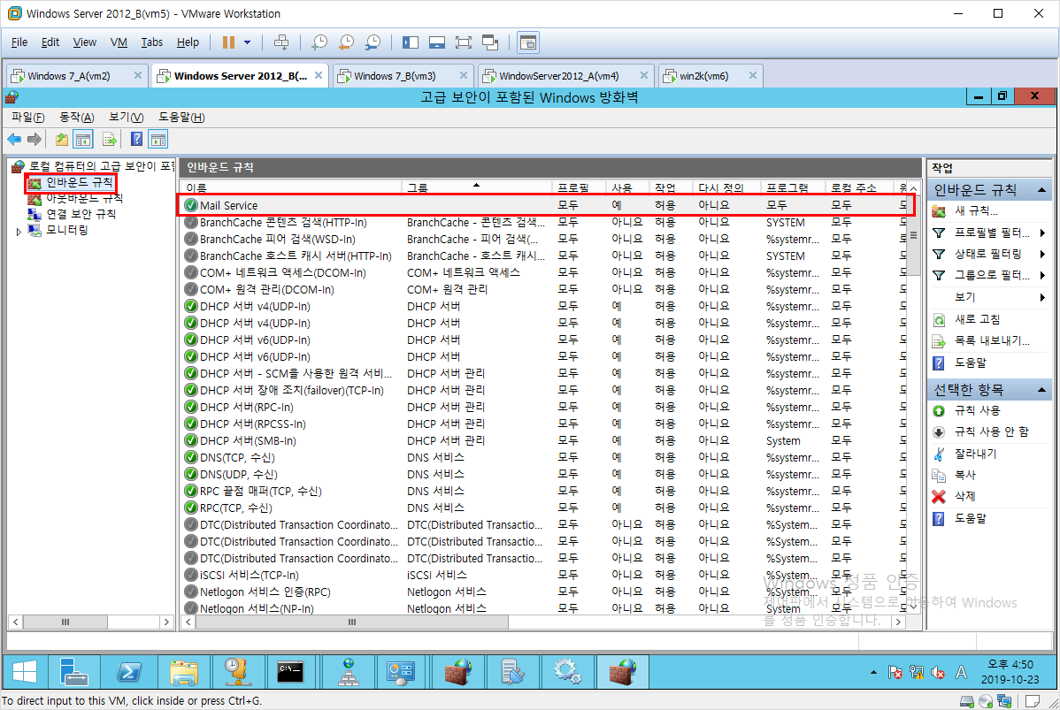This screenshot has height=710, width=1060.
Task: Open the 상태로 필터링 submenu
Action: coord(991,254)
